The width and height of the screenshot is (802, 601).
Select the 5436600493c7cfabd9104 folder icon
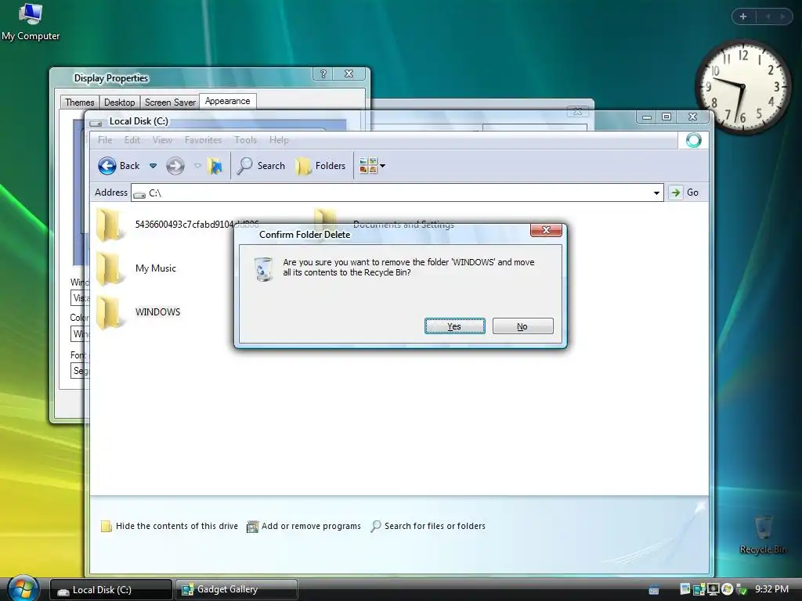(x=109, y=225)
